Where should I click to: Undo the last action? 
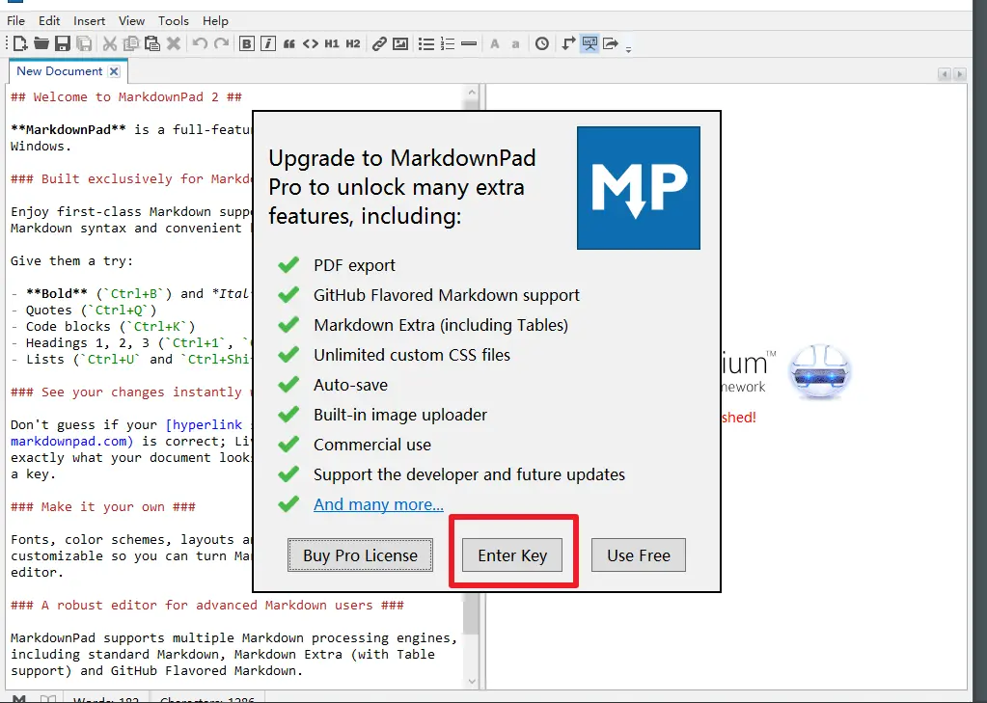[x=200, y=43]
